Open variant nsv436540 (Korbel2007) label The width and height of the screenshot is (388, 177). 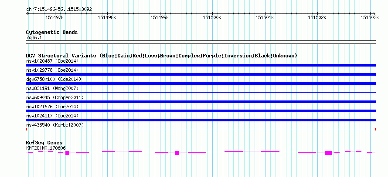pyautogui.click(x=55, y=125)
